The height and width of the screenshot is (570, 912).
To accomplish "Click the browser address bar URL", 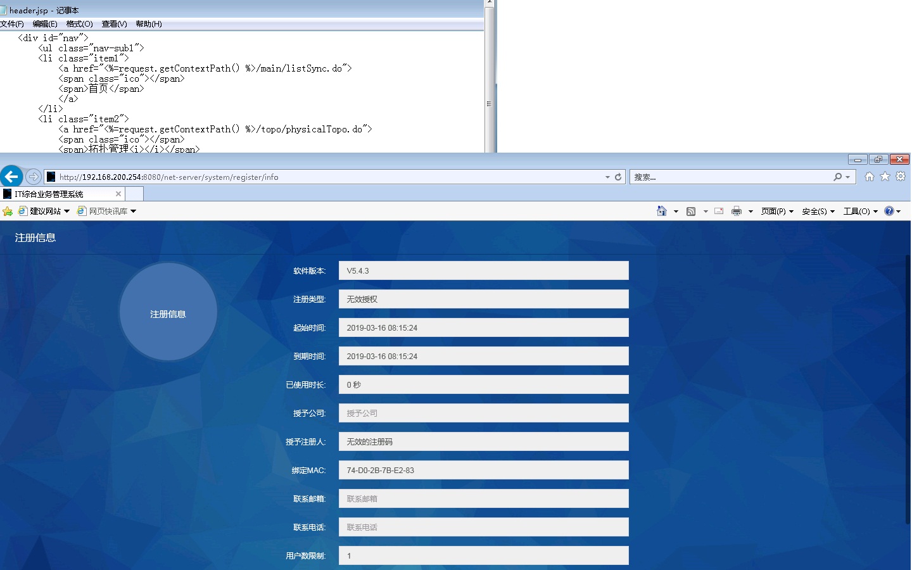I will (317, 177).
